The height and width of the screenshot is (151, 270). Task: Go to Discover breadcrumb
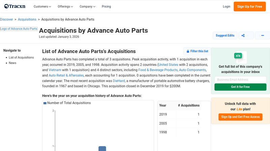click(6, 19)
